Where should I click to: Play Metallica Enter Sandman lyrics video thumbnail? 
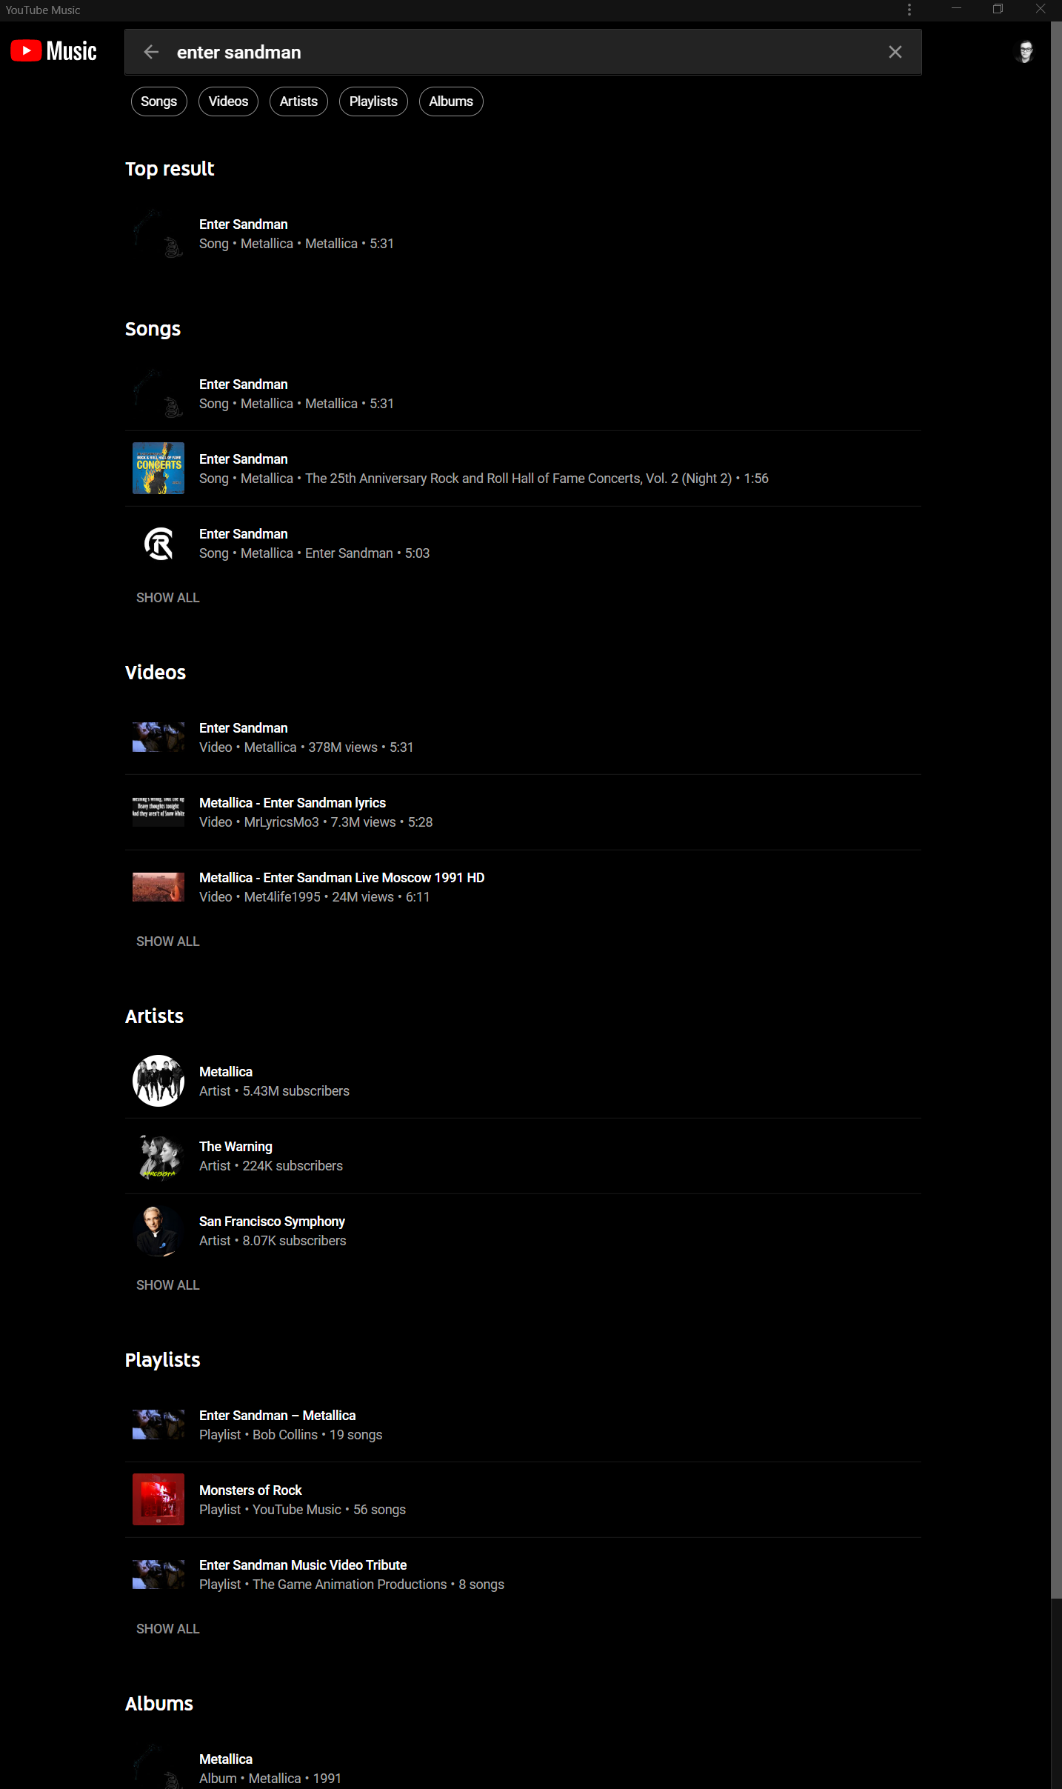(x=158, y=812)
